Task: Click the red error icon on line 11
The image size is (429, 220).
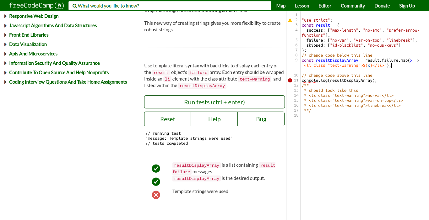Action: pos(290,81)
